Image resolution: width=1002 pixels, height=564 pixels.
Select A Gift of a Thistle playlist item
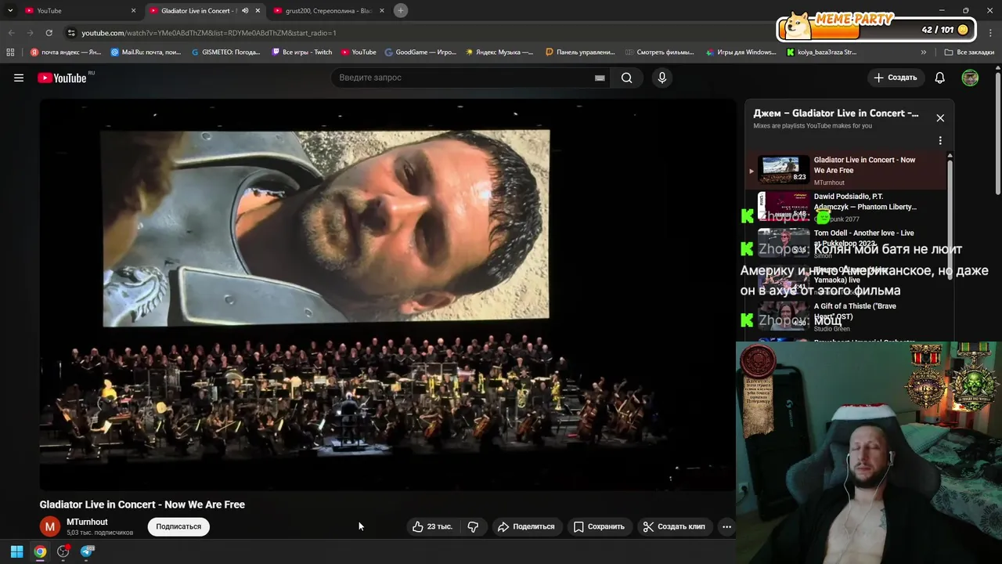click(x=845, y=316)
